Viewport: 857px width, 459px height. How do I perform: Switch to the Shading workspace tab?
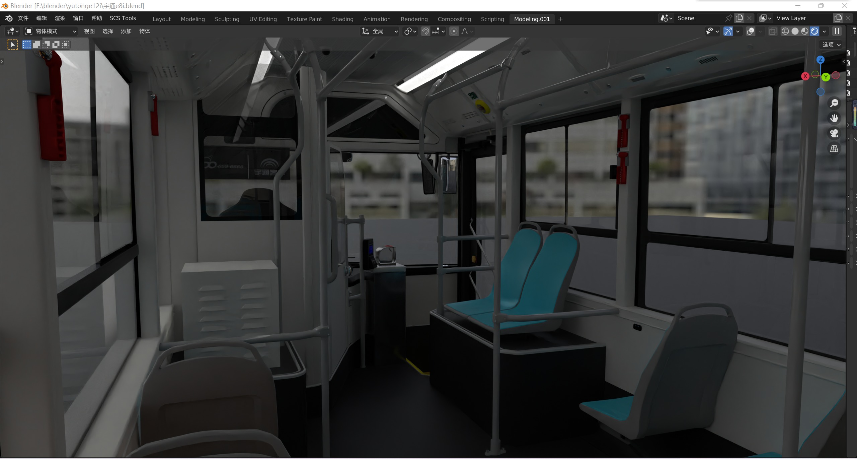click(x=343, y=19)
